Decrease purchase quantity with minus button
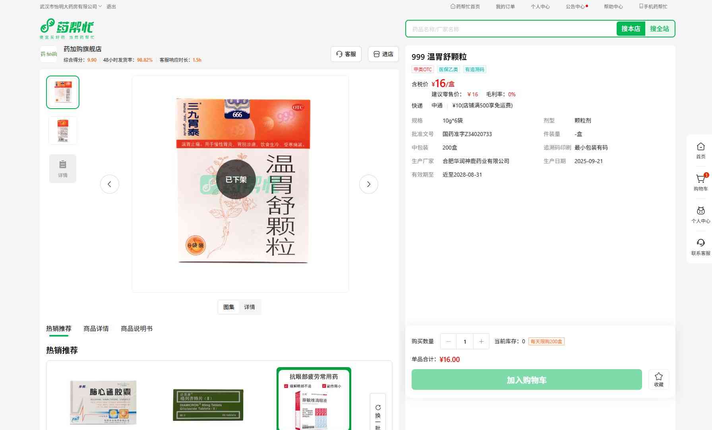This screenshot has width=712, height=430. coord(449,341)
